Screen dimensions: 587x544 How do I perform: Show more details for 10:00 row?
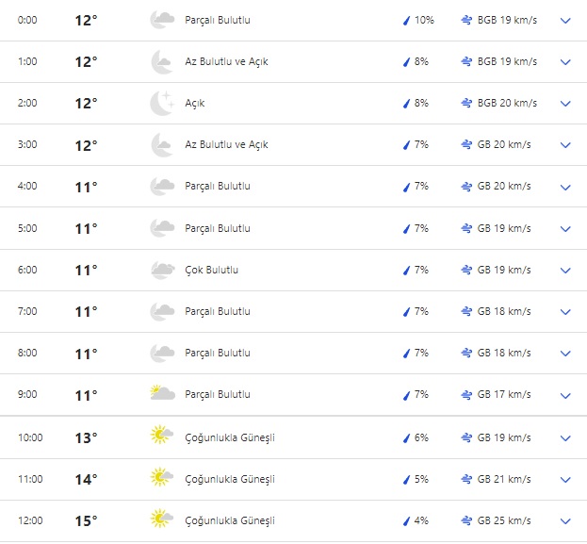(x=565, y=437)
